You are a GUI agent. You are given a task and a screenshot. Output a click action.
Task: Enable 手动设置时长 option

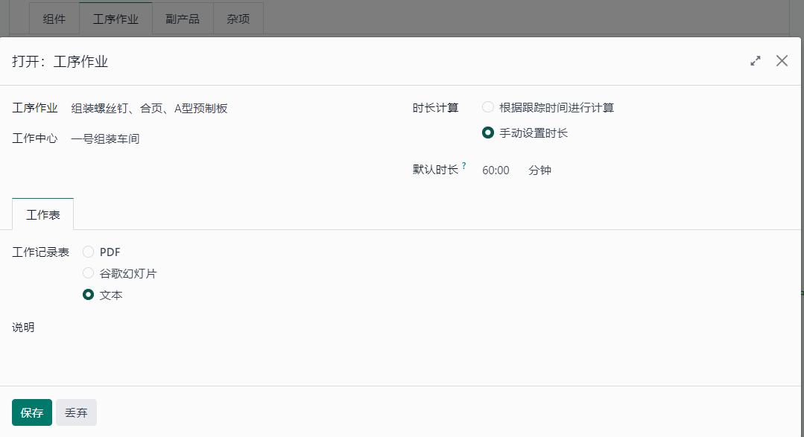(x=488, y=133)
